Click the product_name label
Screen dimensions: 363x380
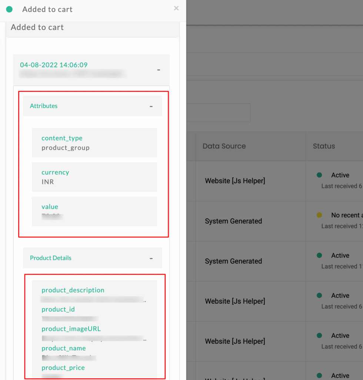click(x=64, y=348)
